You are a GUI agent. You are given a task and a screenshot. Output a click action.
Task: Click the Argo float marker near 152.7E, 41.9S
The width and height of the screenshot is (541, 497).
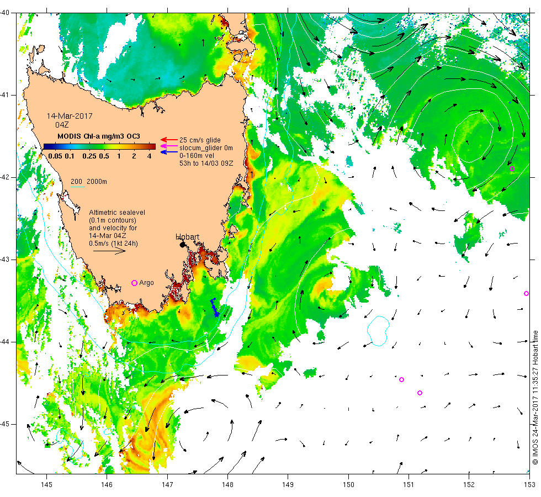[512, 169]
